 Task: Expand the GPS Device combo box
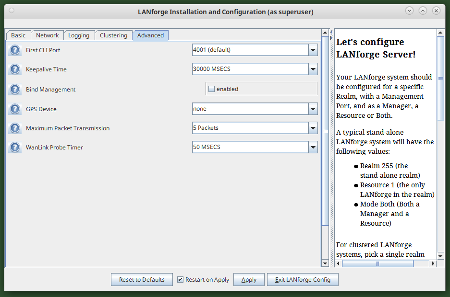click(313, 109)
